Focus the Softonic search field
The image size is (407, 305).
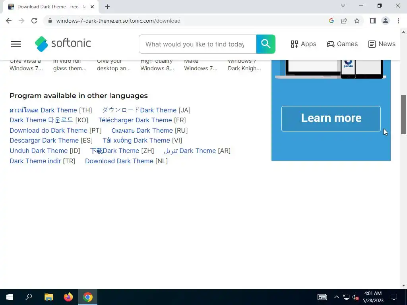198,44
